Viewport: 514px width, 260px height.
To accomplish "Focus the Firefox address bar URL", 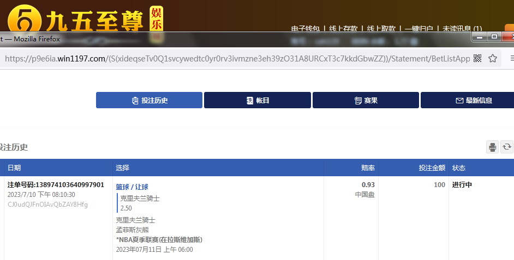I will pyautogui.click(x=237, y=58).
